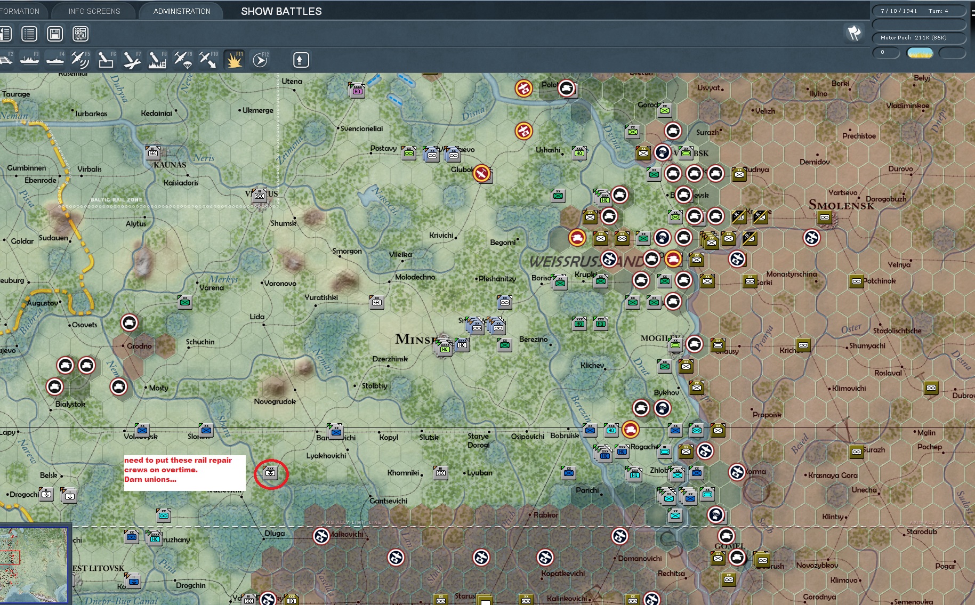Select air recon mode F5
The image size is (975, 605).
[80, 60]
